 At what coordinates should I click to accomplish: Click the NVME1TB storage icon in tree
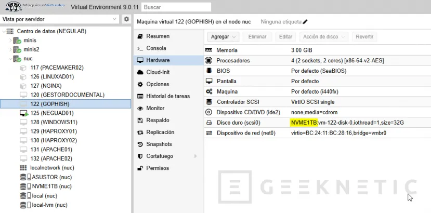pyautogui.click(x=25, y=187)
